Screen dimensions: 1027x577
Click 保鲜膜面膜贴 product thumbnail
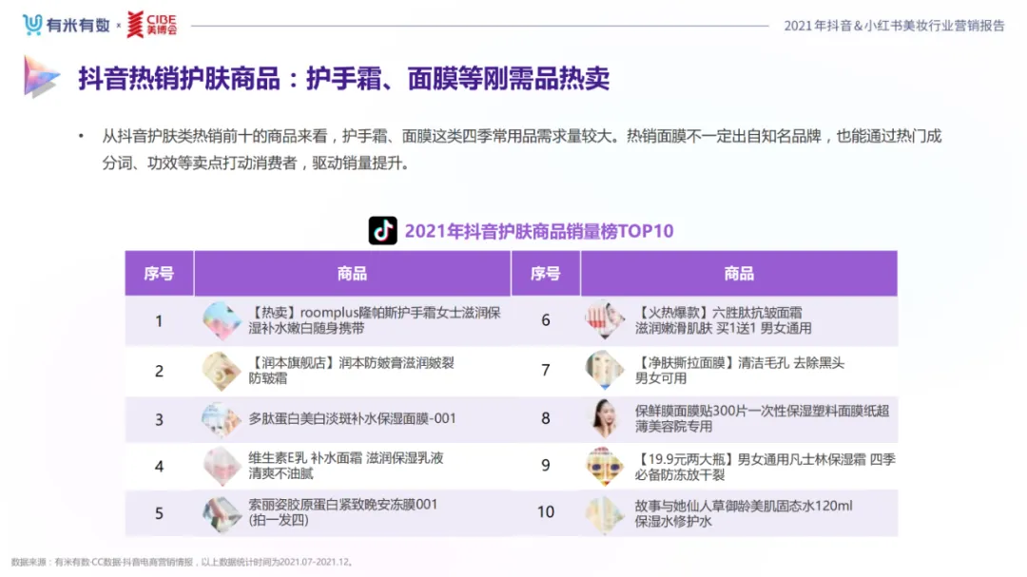point(605,418)
